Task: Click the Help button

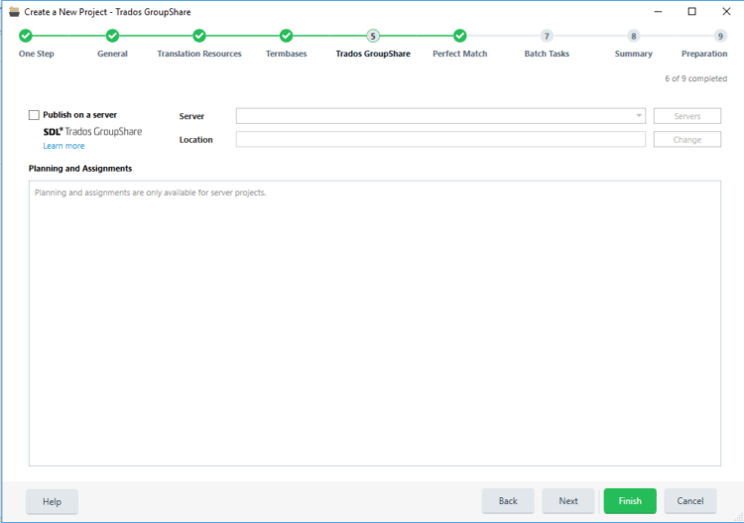Action: 52,501
